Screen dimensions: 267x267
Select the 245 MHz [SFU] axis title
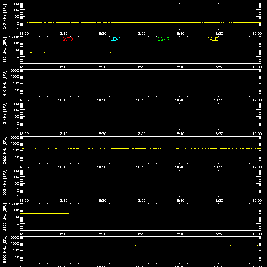pos(4,16)
